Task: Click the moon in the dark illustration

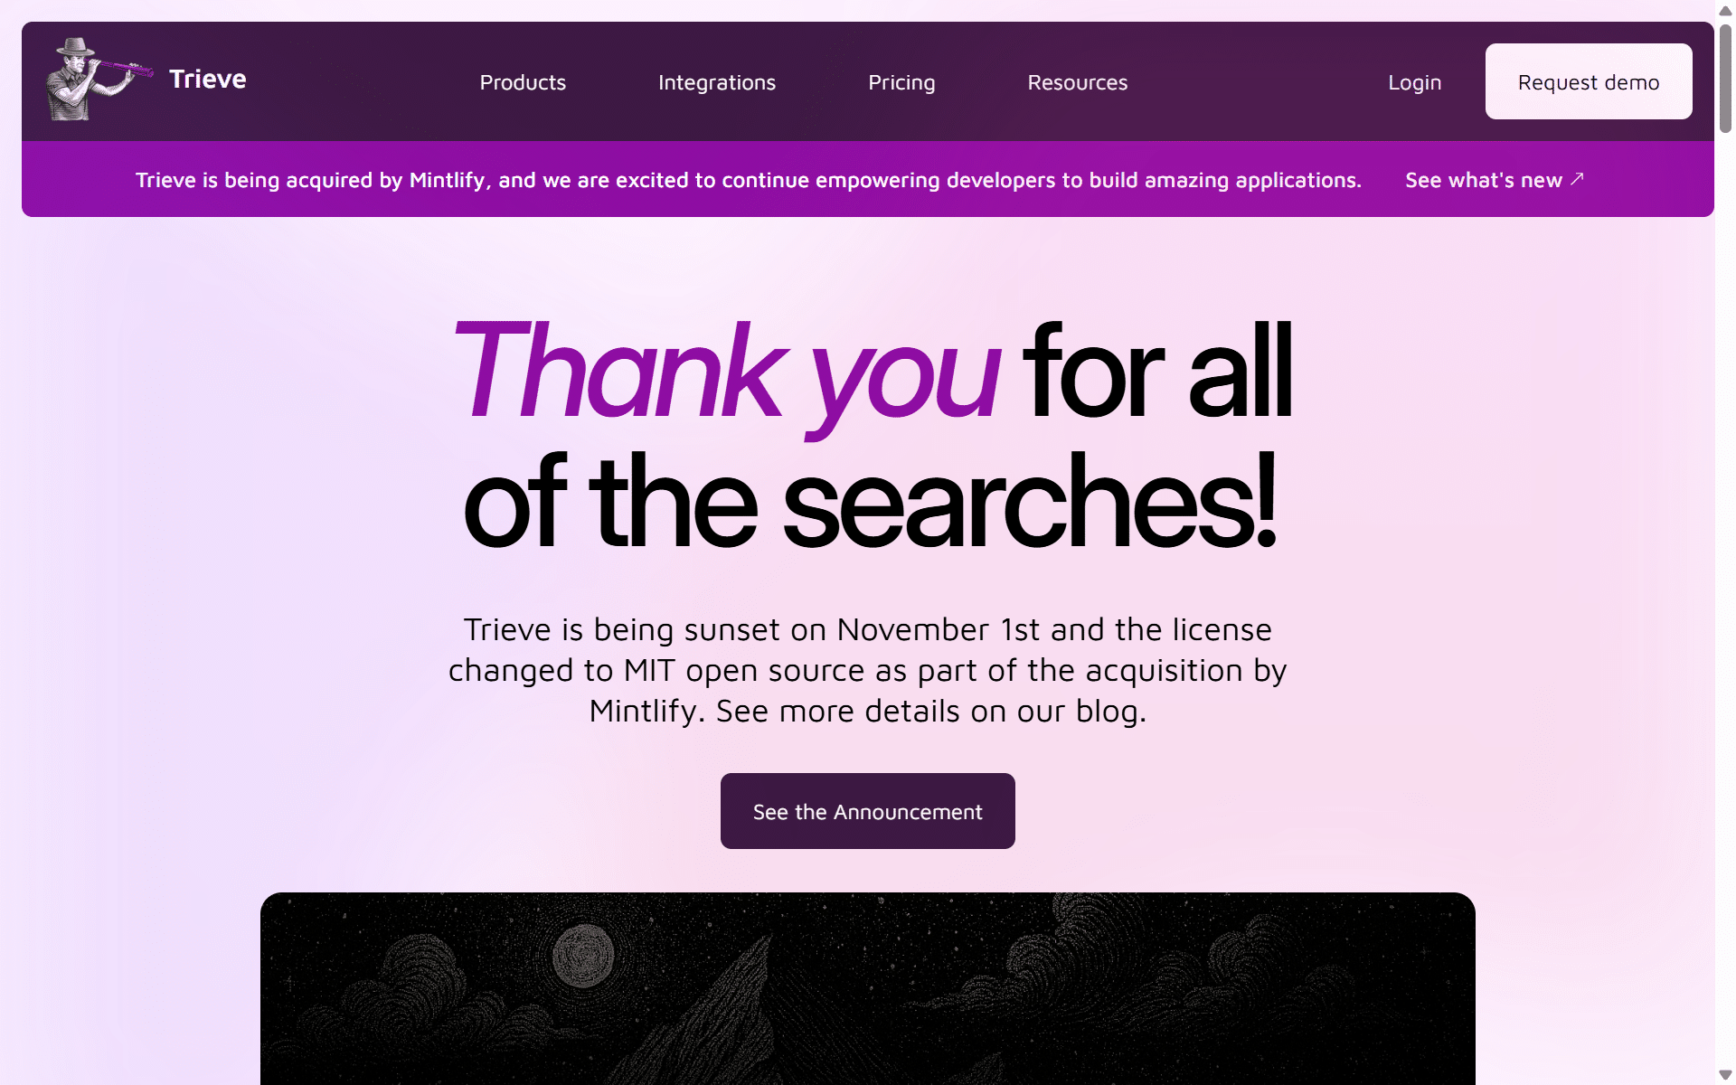Action: coord(583,955)
